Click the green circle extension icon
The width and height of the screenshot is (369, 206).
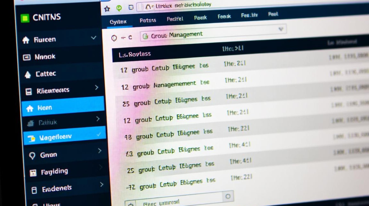click(x=119, y=9)
